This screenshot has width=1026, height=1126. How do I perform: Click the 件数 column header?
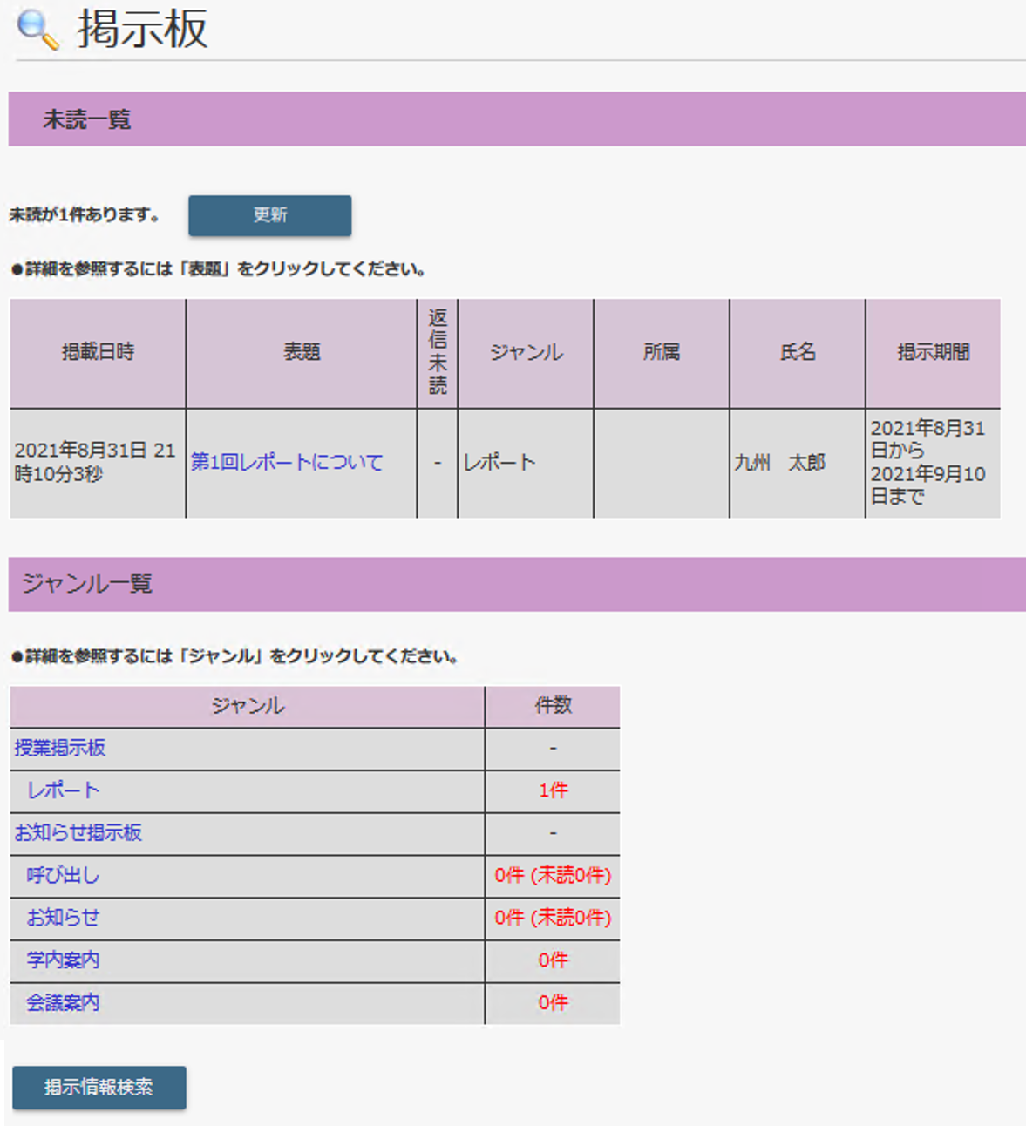553,706
